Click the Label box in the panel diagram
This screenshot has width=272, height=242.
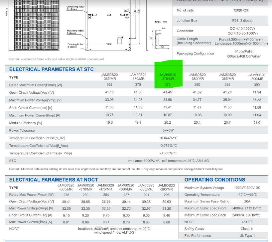pos(120,41)
